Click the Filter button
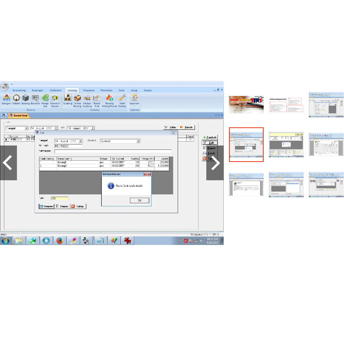The width and height of the screenshot is (344, 344). pos(170,127)
